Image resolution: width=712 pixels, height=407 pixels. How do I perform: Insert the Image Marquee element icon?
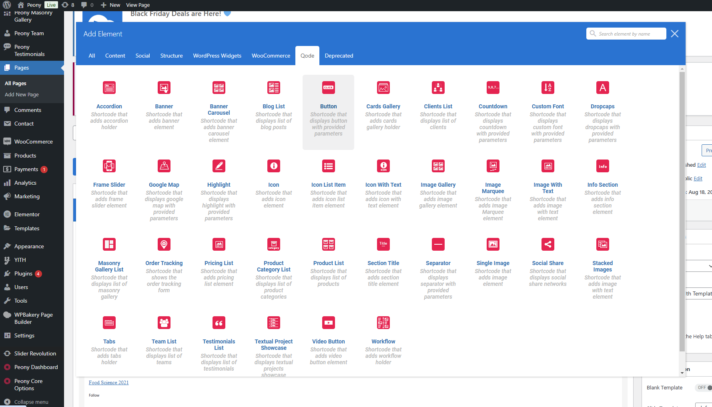[x=493, y=166]
